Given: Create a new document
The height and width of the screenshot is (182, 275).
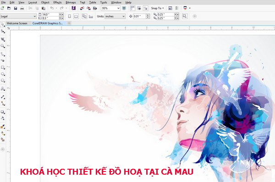Looking at the screenshot, I should (x=2, y=8).
